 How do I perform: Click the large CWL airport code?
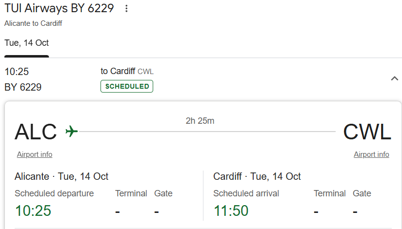[x=367, y=132]
